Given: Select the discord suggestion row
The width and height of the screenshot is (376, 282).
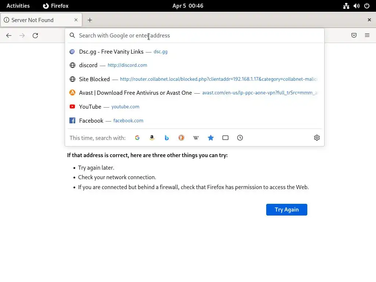Looking at the screenshot, I should [x=195, y=65].
